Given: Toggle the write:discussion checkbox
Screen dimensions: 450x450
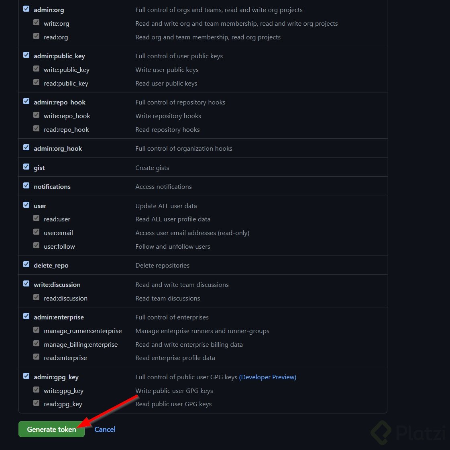Looking at the screenshot, I should (26, 284).
